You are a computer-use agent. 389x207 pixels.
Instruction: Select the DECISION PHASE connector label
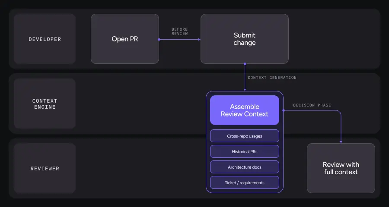[312, 105]
